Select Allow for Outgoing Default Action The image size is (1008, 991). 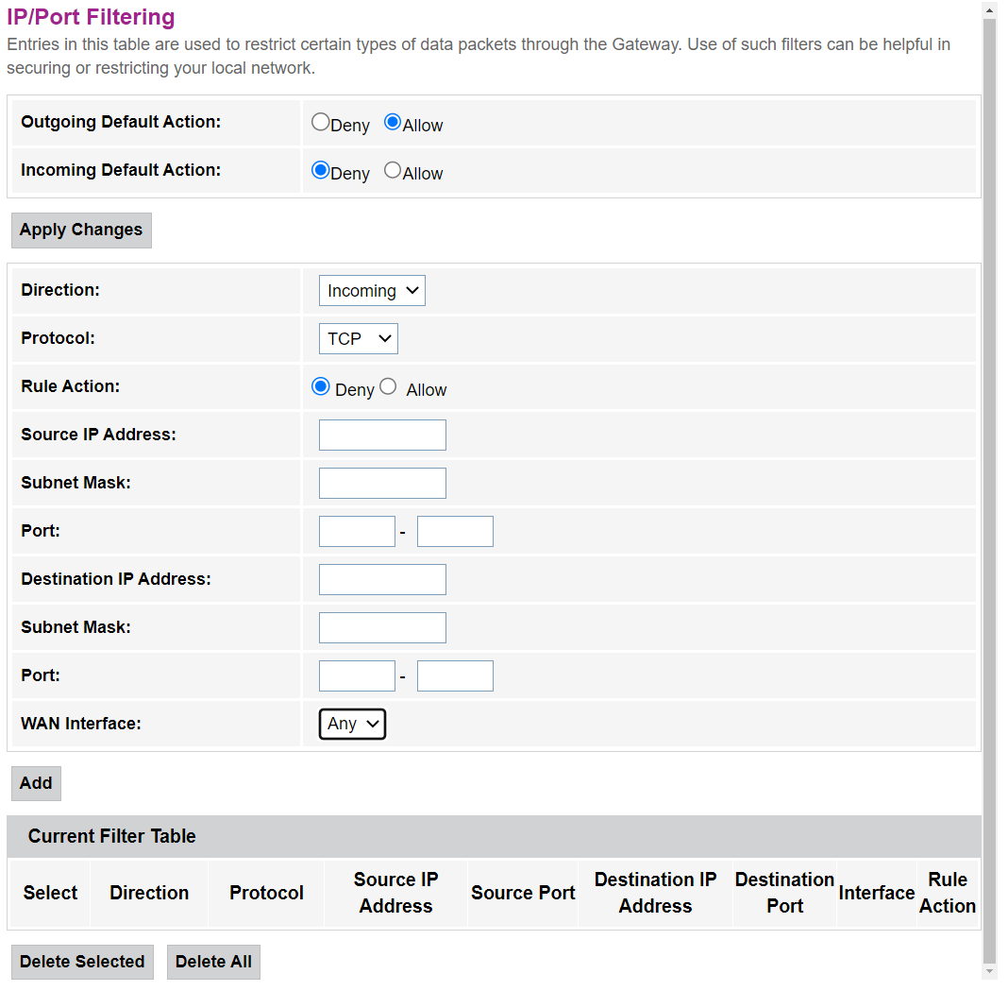click(x=393, y=123)
